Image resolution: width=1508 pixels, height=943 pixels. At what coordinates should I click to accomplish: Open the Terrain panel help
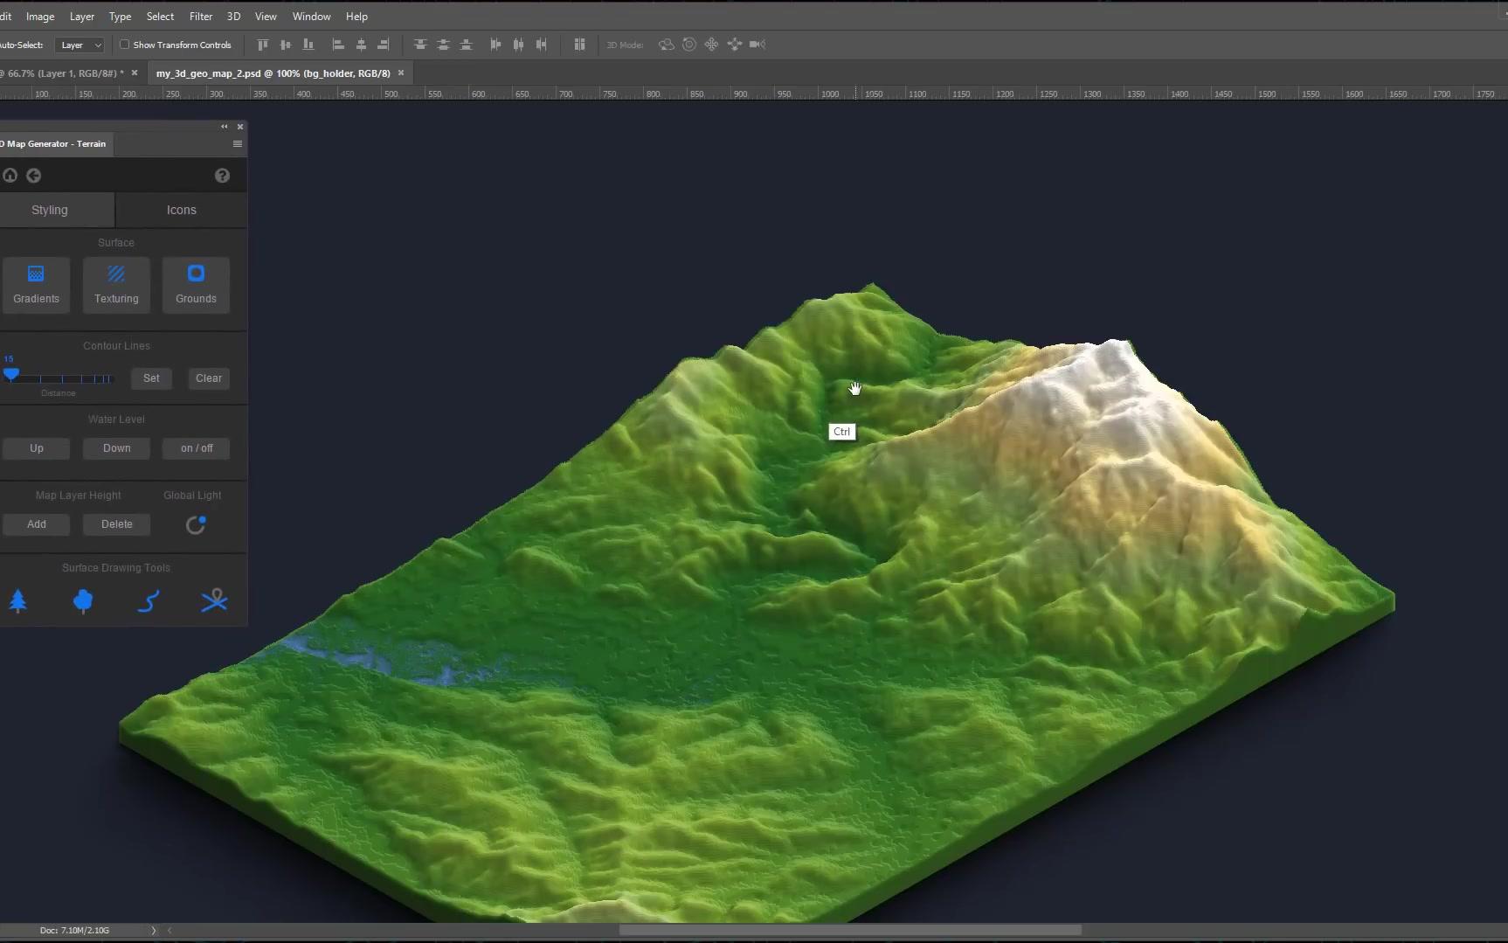[223, 176]
